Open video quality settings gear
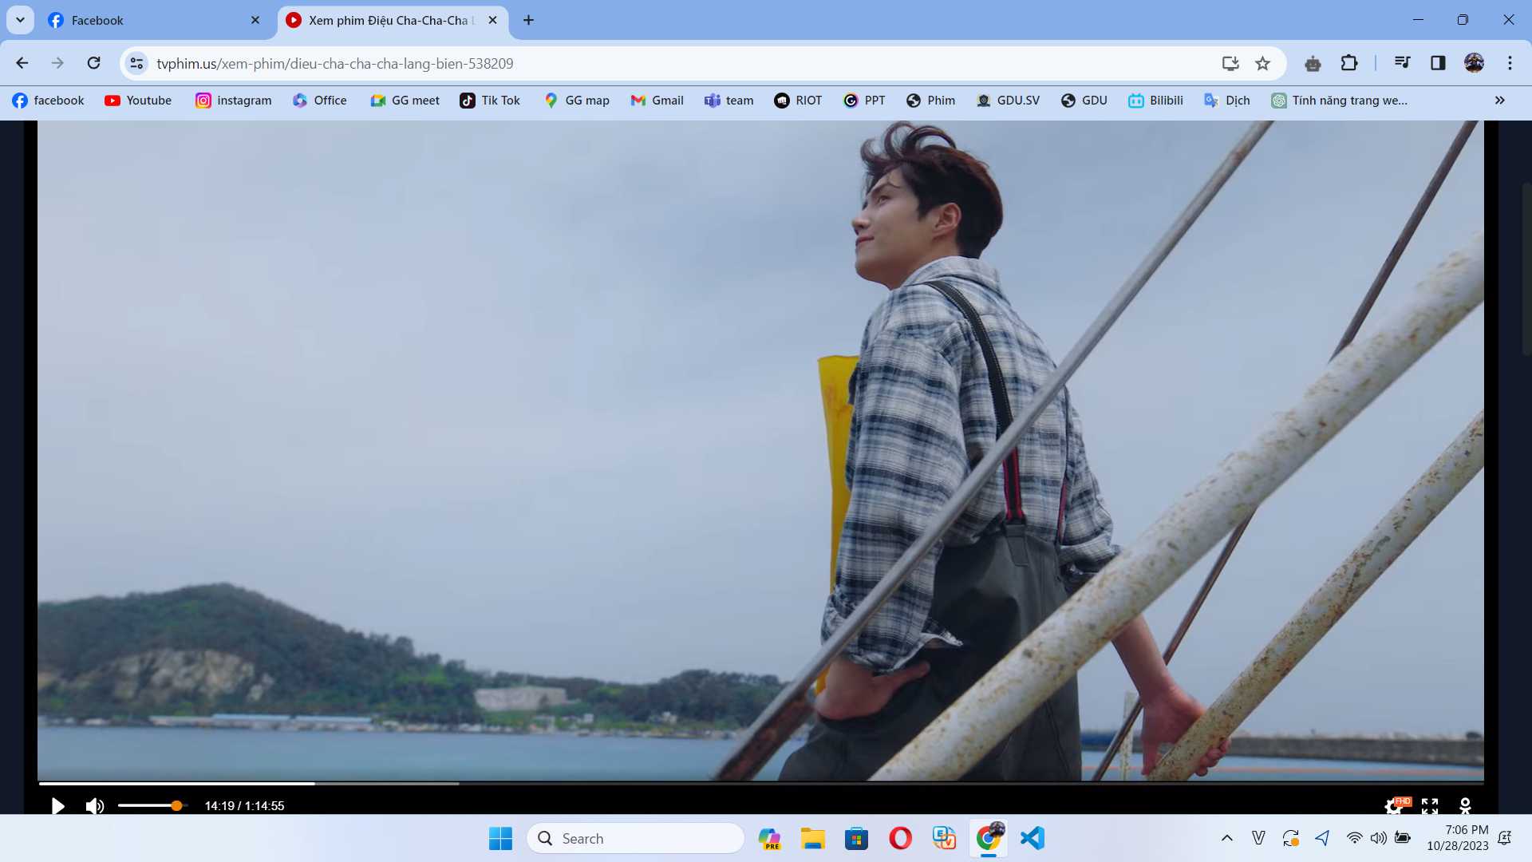Screen dimensions: 1532x862 pyautogui.click(x=1393, y=806)
